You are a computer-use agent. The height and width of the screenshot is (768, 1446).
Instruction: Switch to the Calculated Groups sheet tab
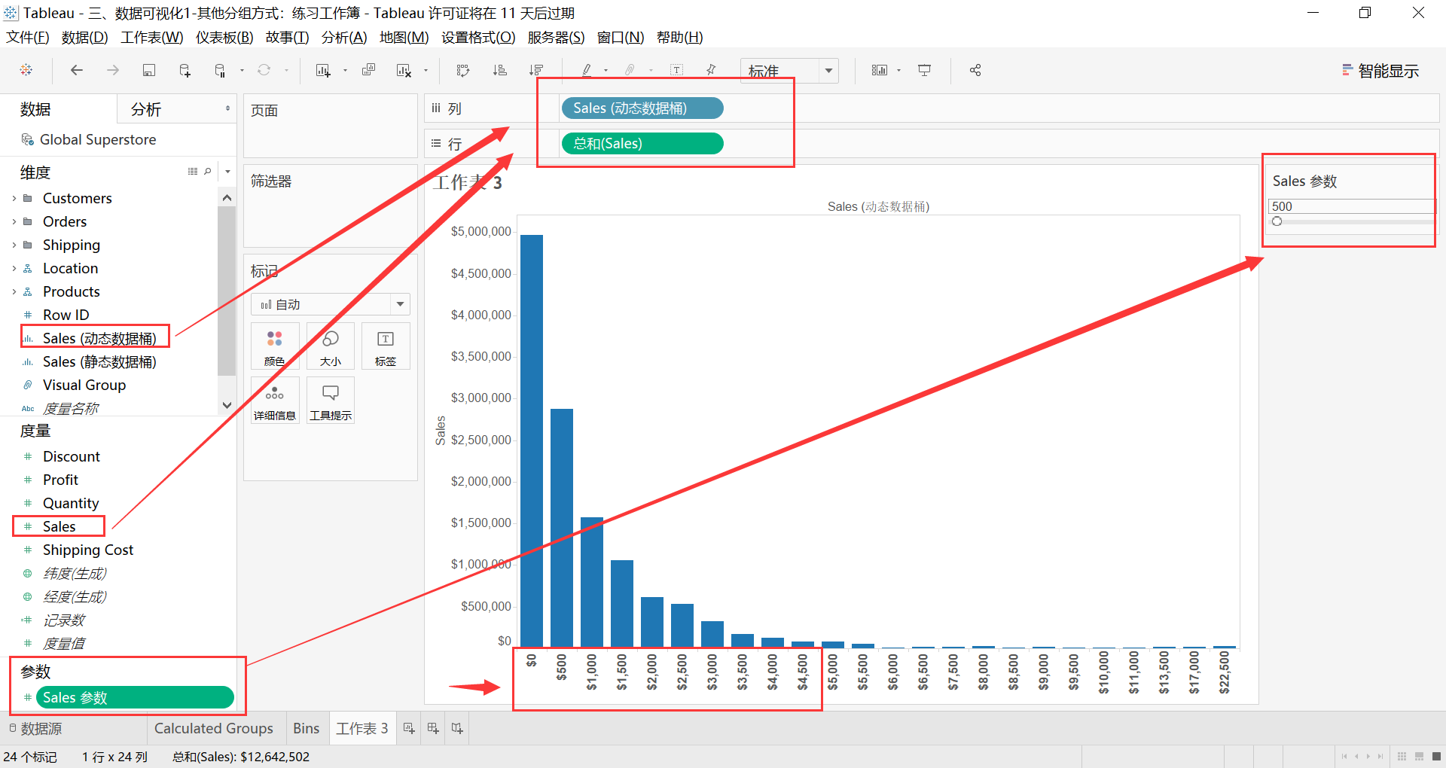coord(214,728)
